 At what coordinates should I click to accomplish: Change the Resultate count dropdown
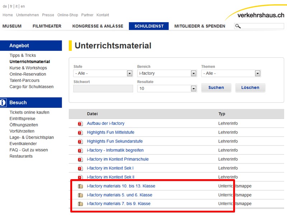(x=167, y=89)
